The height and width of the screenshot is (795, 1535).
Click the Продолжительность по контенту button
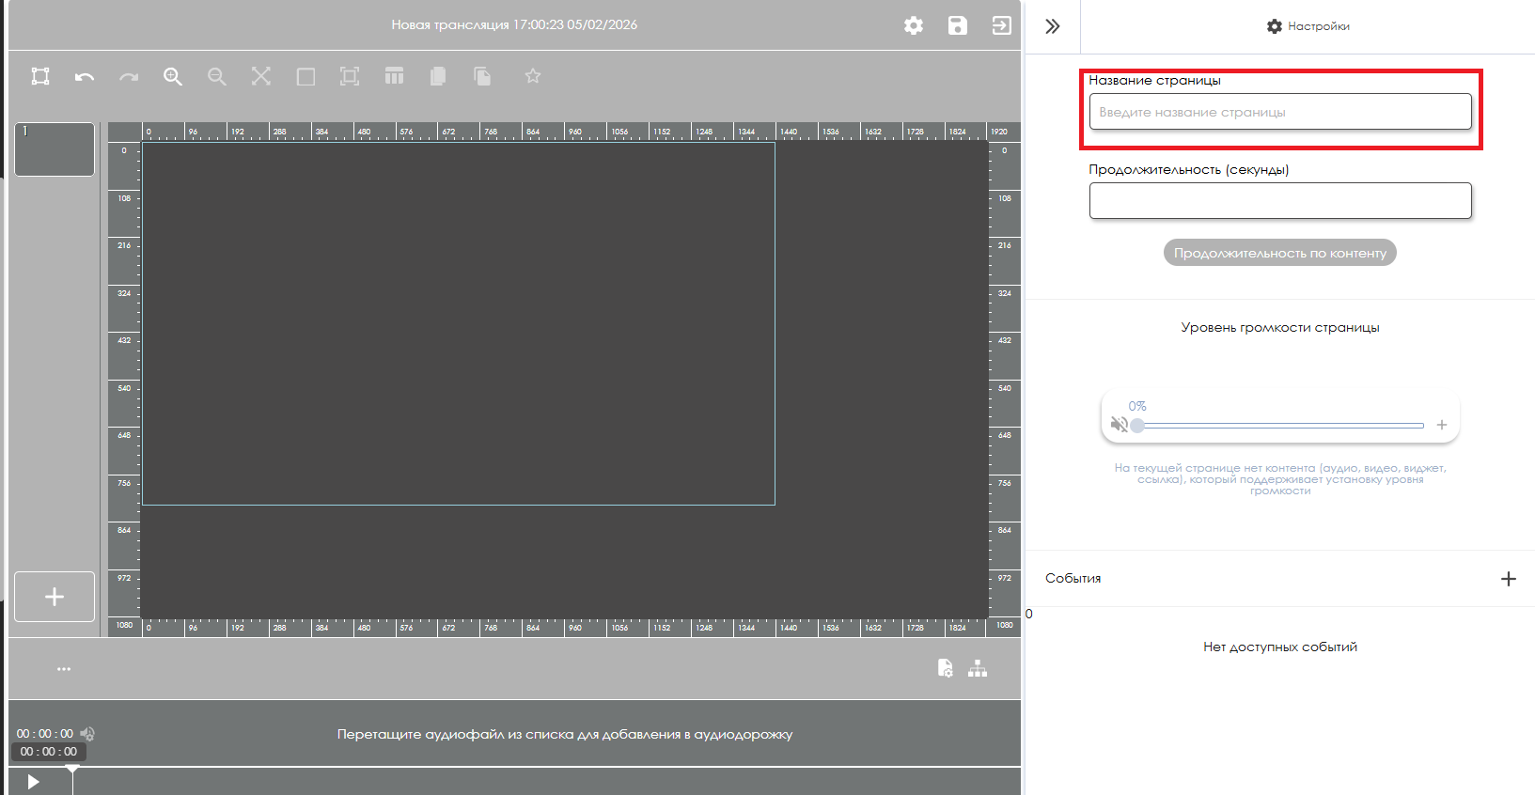(x=1279, y=253)
